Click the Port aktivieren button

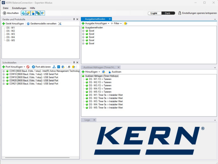(x=41, y=67)
